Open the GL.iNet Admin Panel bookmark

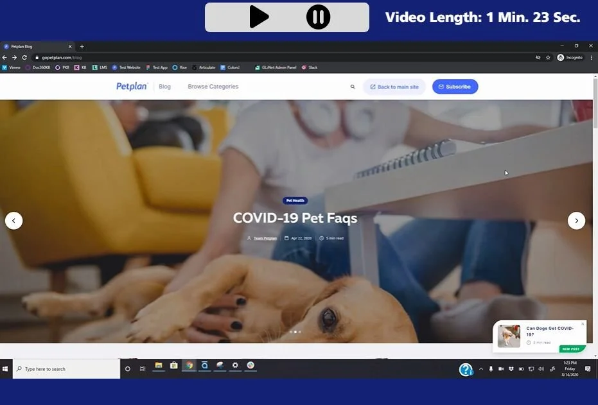pos(276,67)
